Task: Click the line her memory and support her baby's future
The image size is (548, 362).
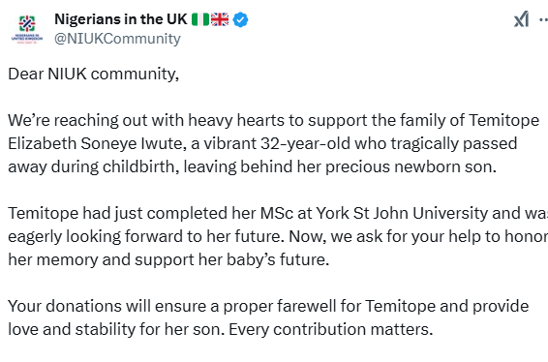Action: coord(168,259)
